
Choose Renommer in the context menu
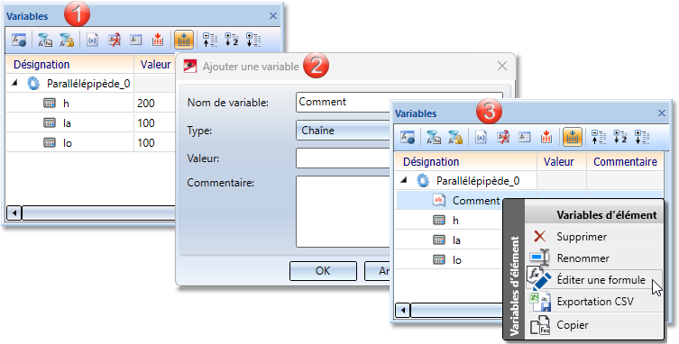[594, 258]
